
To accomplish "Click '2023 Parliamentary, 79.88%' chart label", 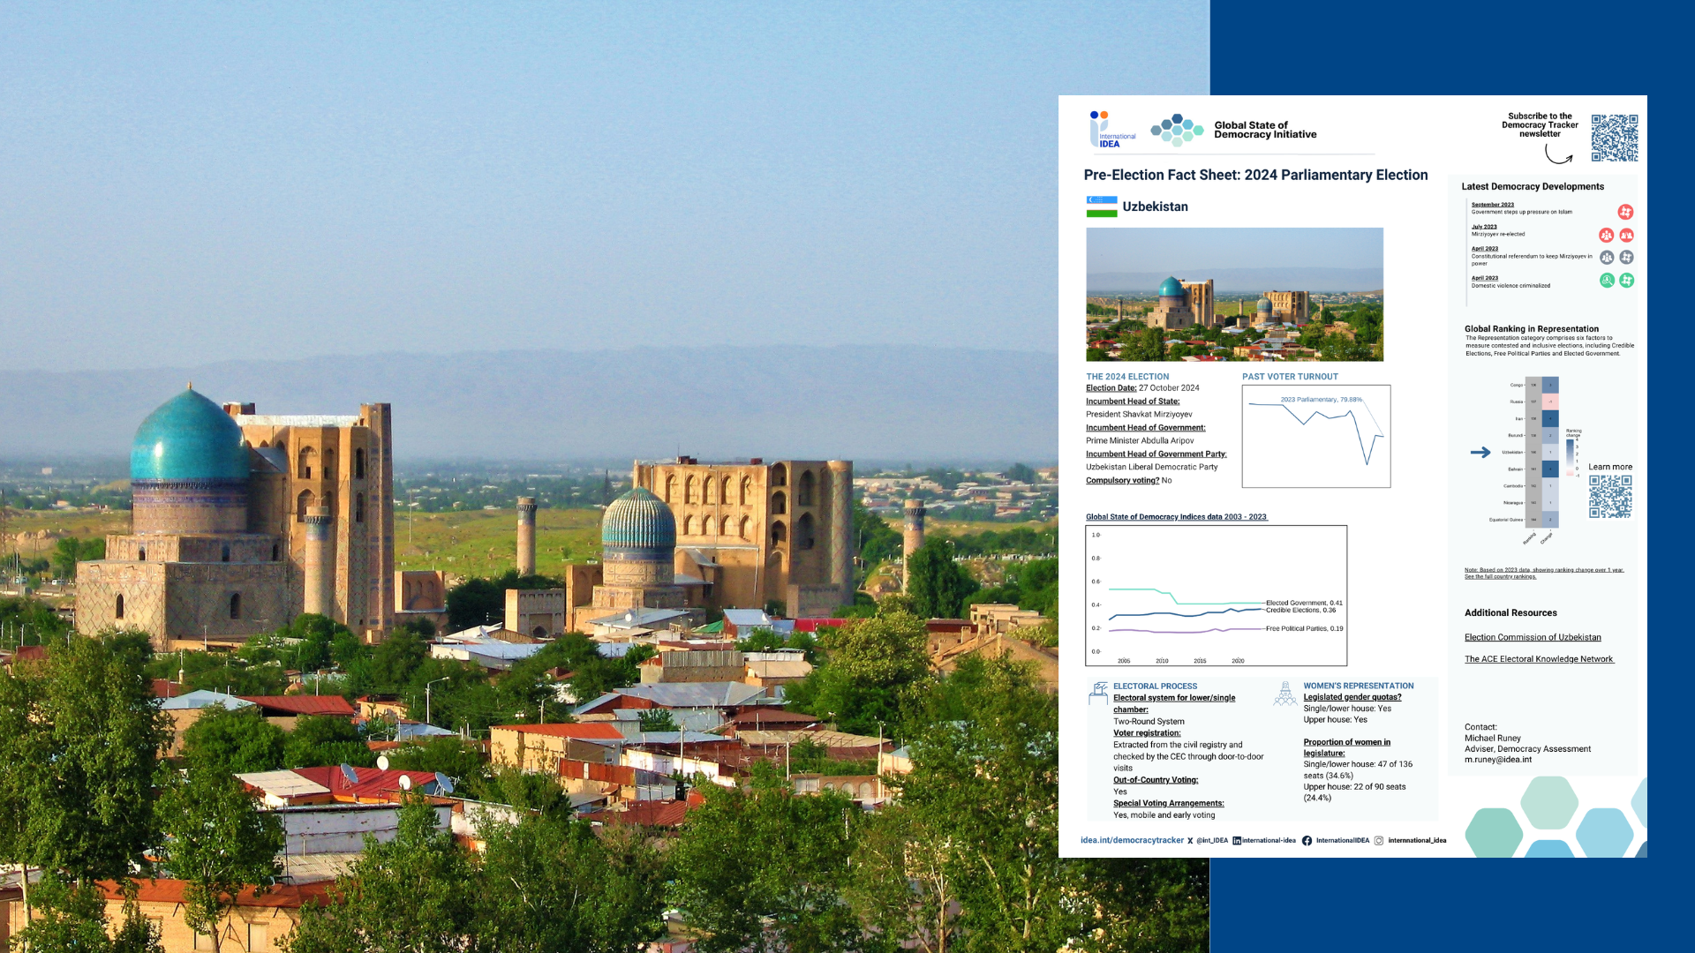I will coord(1321,400).
